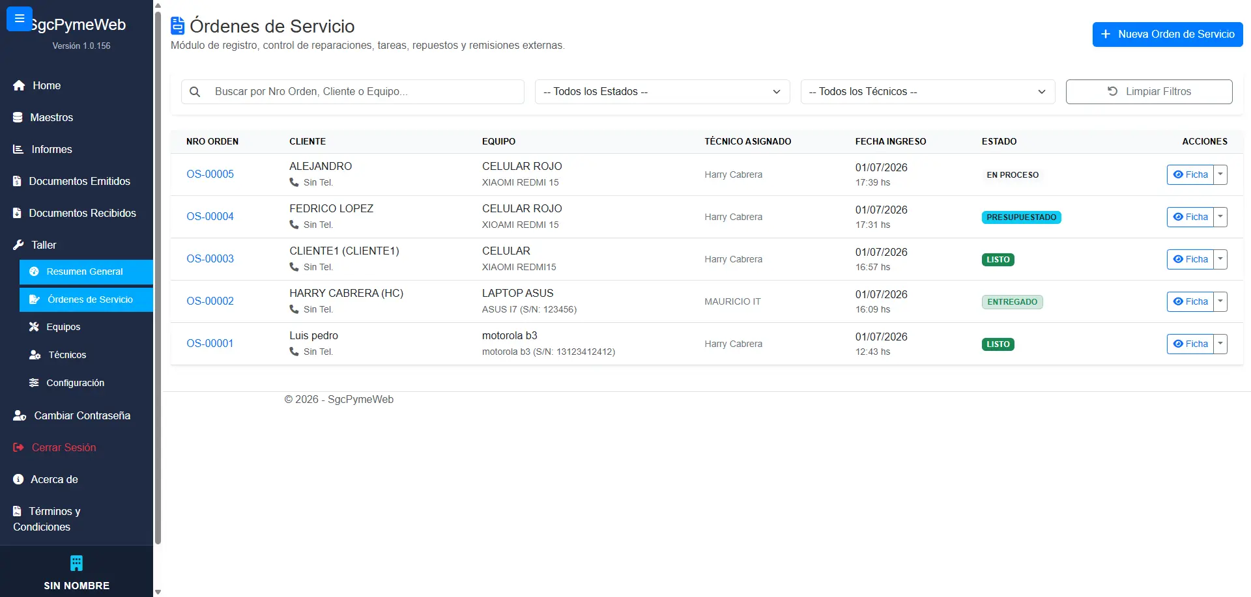This screenshot has width=1251, height=597.
Task: Open Ficha for order OS-00005
Action: 1190,174
